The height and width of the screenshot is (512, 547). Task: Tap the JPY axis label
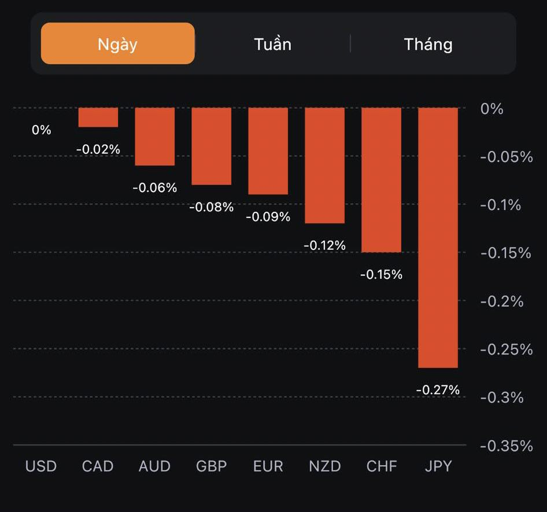438,466
